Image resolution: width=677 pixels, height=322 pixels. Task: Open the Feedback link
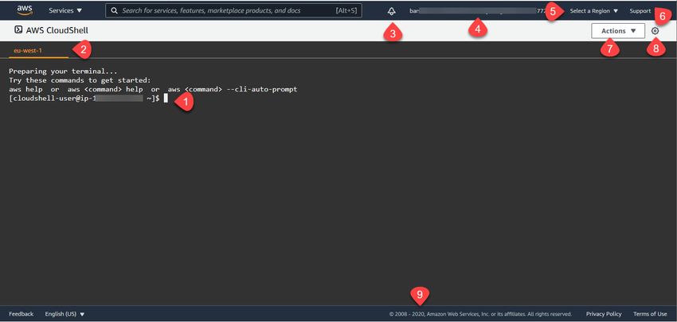(x=22, y=314)
